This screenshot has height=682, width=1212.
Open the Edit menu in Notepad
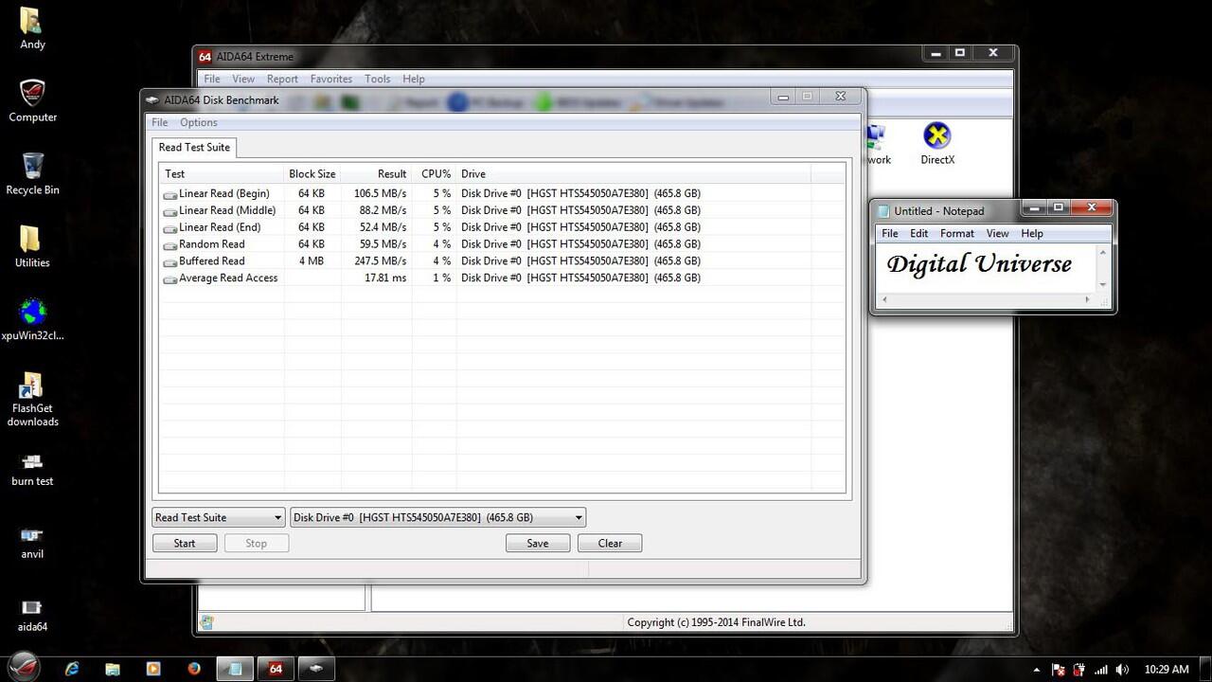tap(919, 233)
